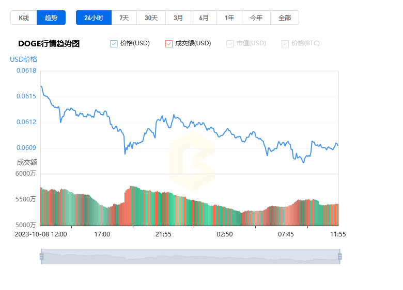This screenshot has width=403, height=290.
Task: Click the DOGE行情趋势图 chart title
Action: point(49,44)
